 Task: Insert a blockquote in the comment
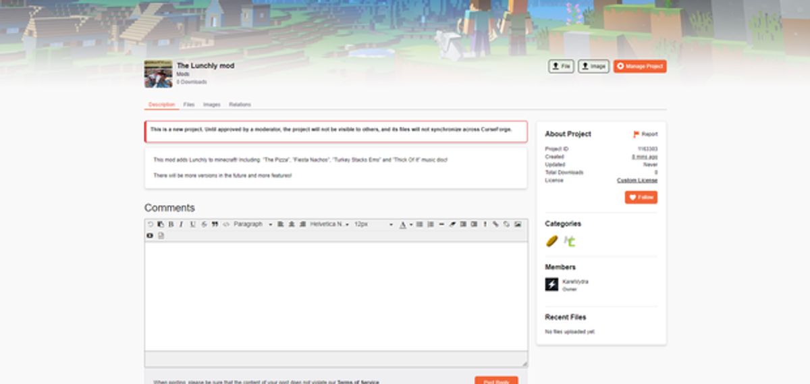tap(215, 224)
